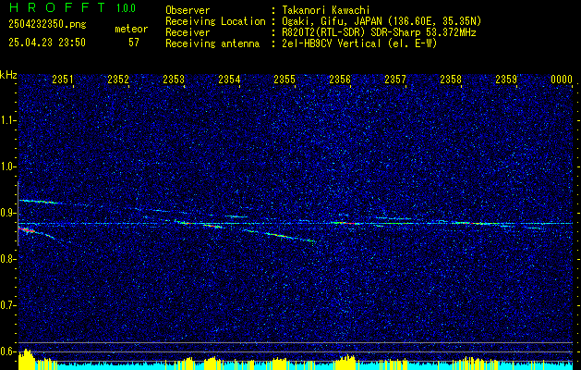The image size is (581, 370).
Task: Click the Receiver R820T2(RTL-SDR) SDR-Sharp line
Action: [x=379, y=32]
